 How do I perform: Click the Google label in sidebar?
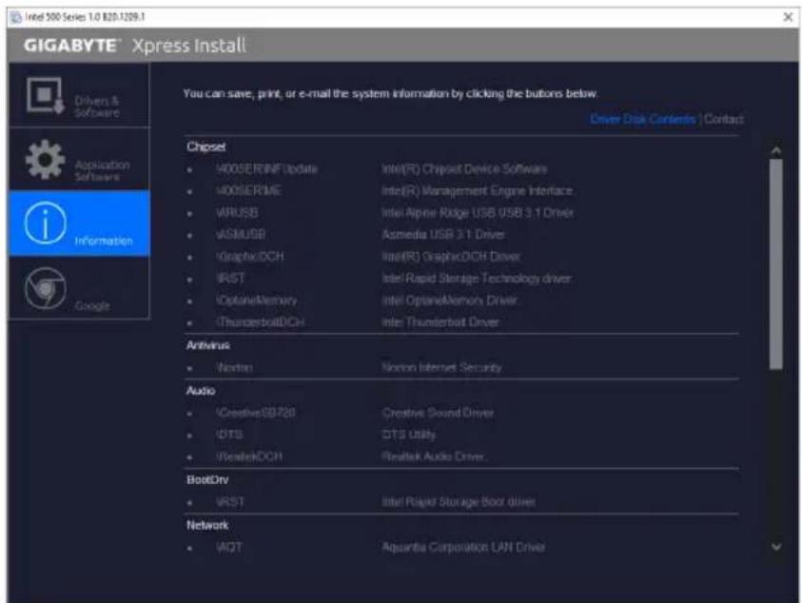point(92,306)
